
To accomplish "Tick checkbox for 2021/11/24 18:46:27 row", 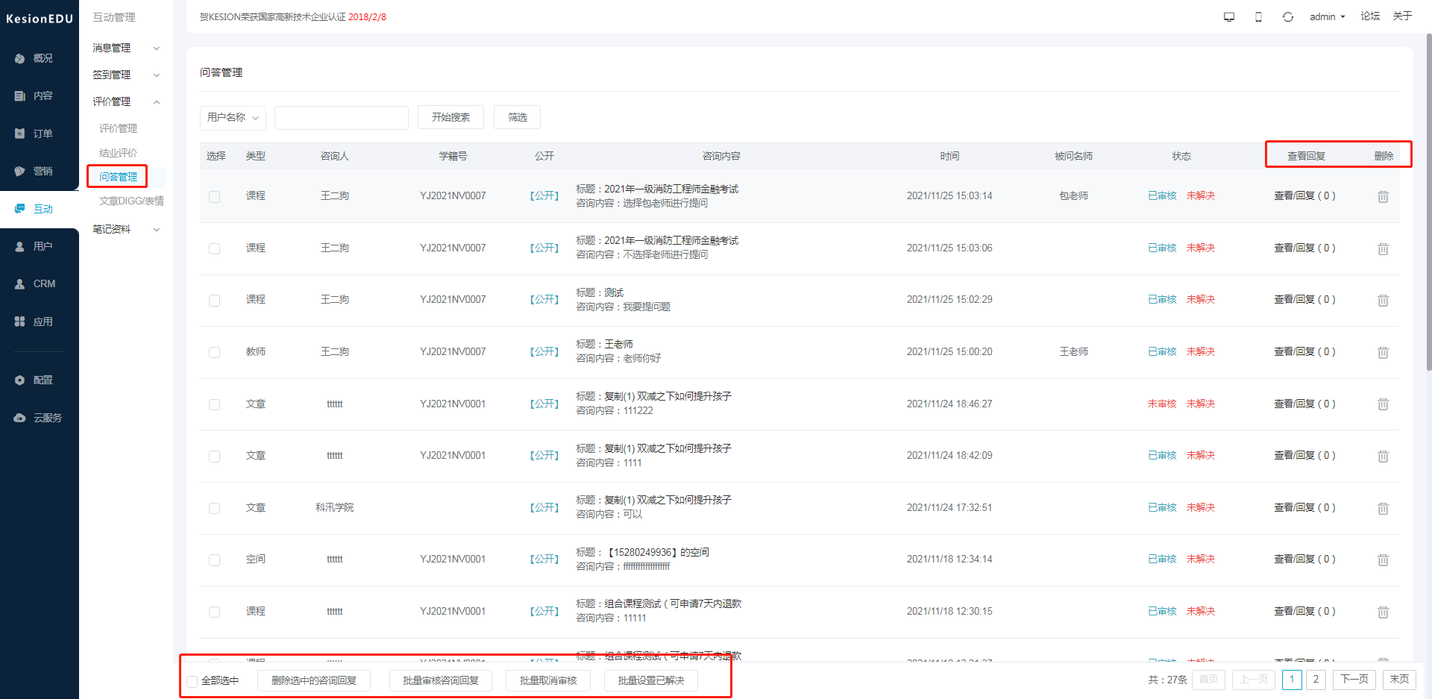I will [x=215, y=404].
